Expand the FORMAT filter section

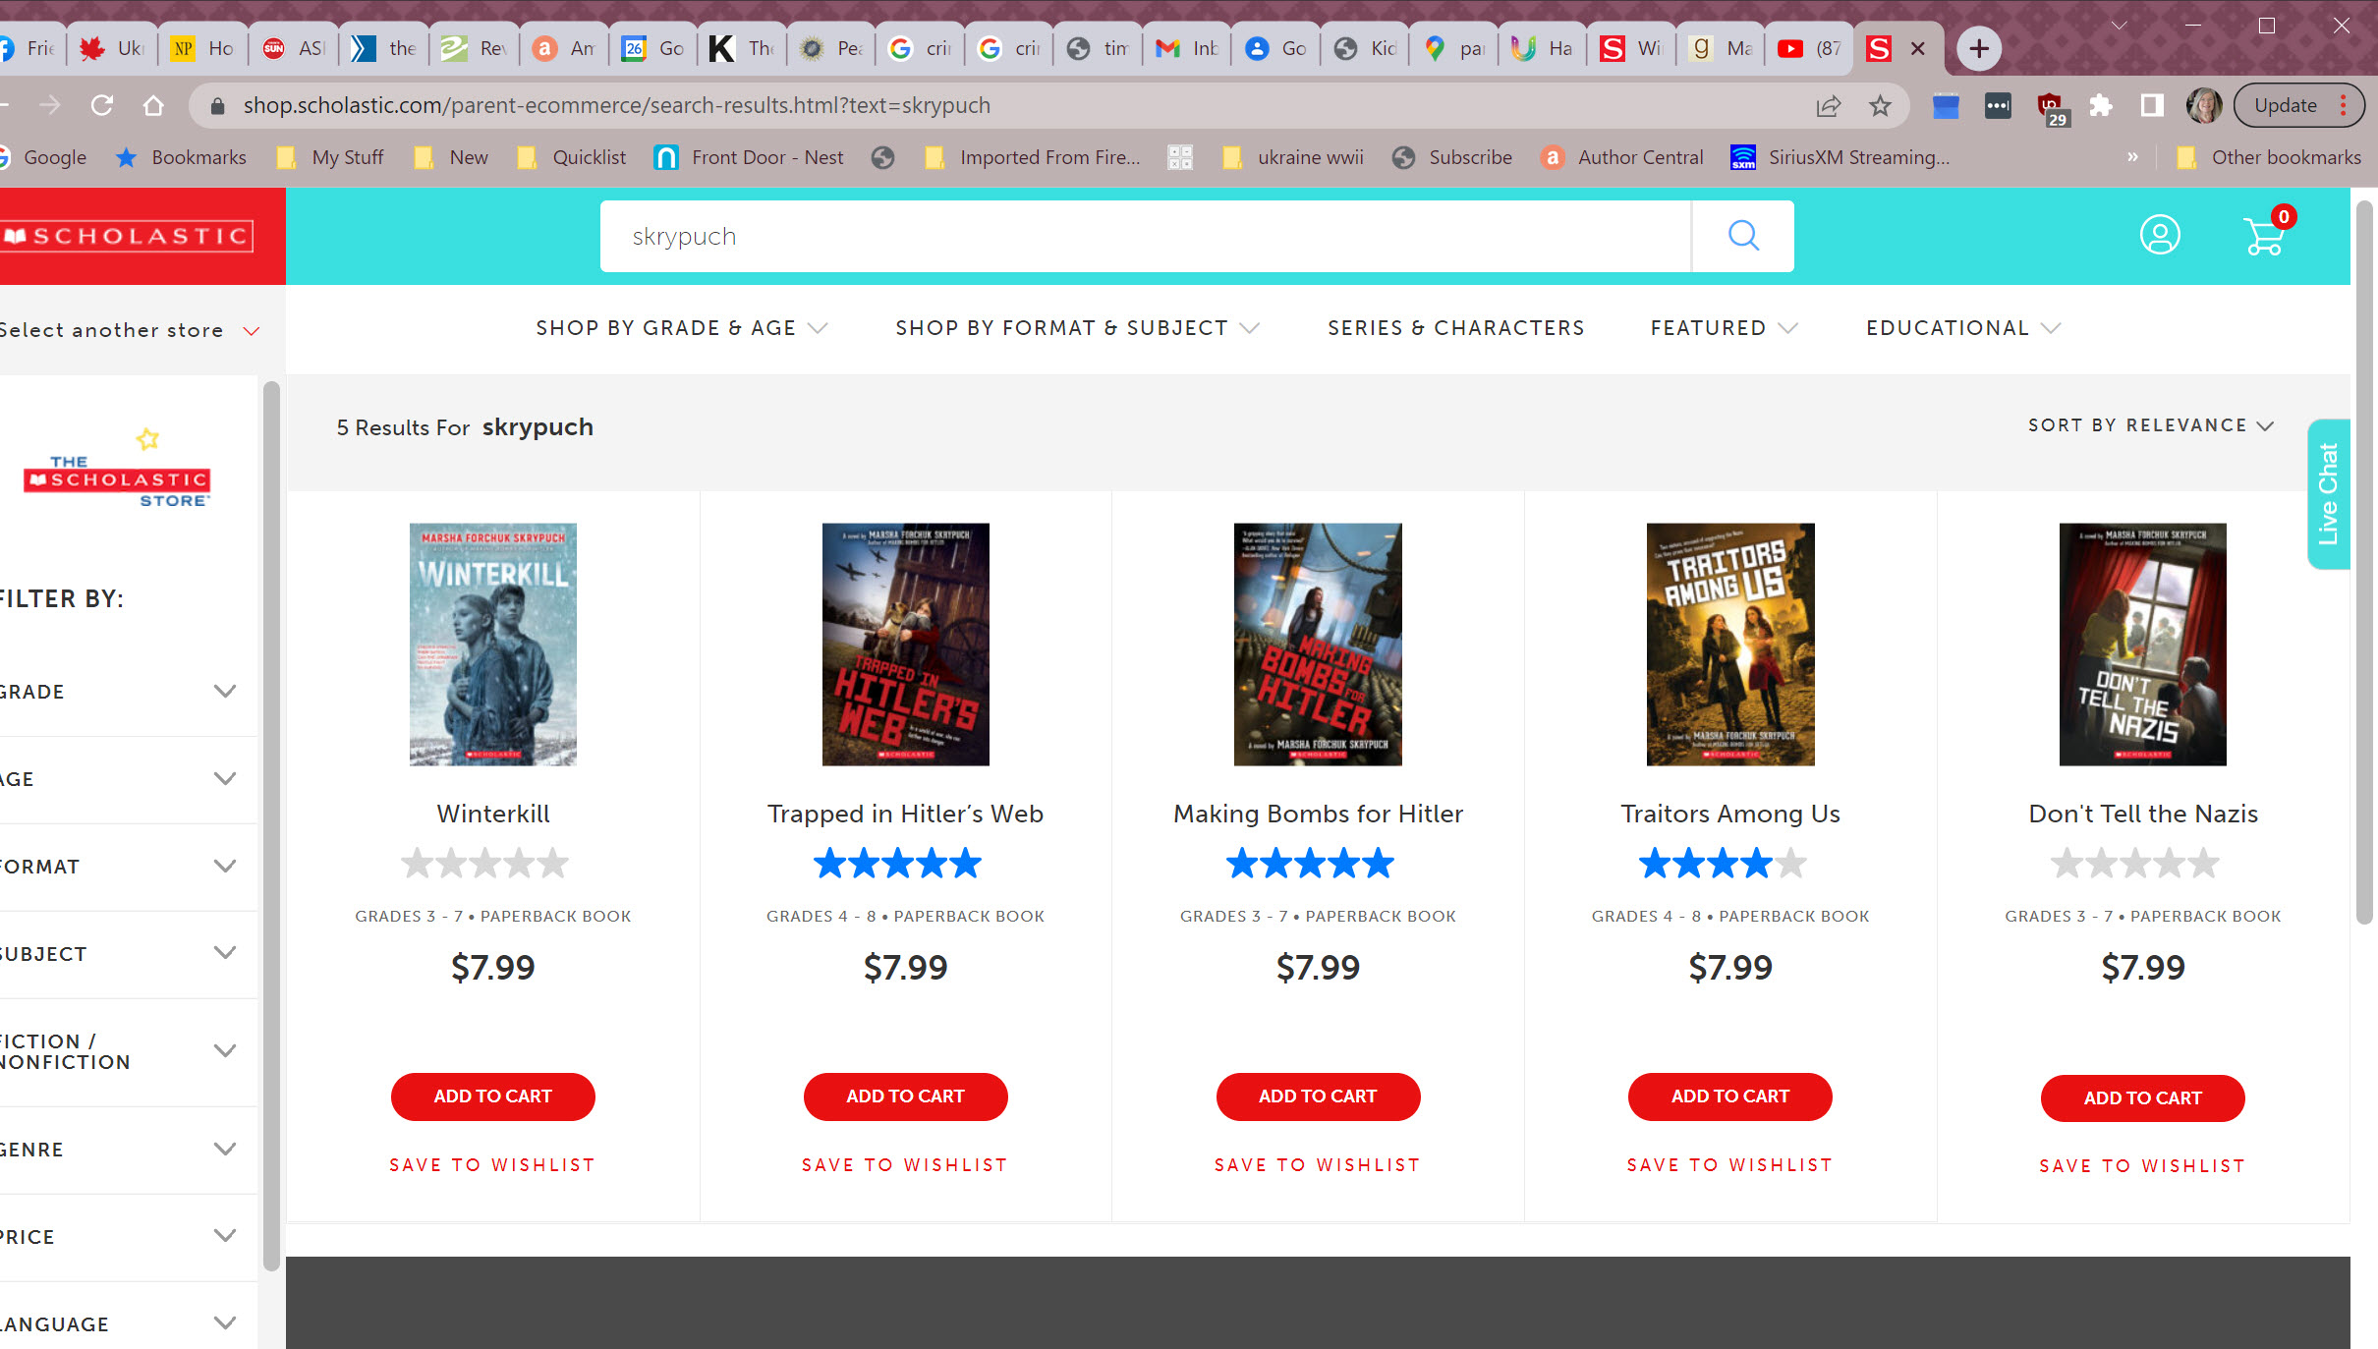pyautogui.click(x=225, y=867)
